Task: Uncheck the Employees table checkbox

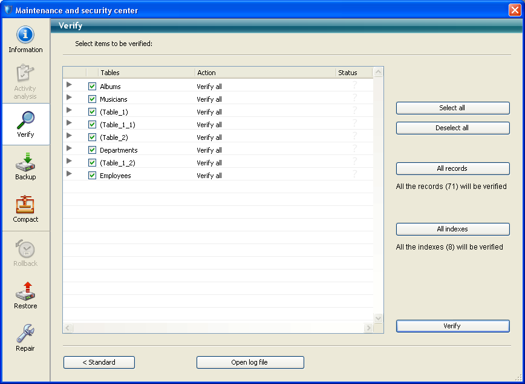Action: click(93, 176)
